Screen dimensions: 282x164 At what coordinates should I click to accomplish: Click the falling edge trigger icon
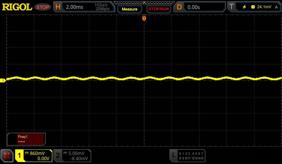click(x=244, y=7)
